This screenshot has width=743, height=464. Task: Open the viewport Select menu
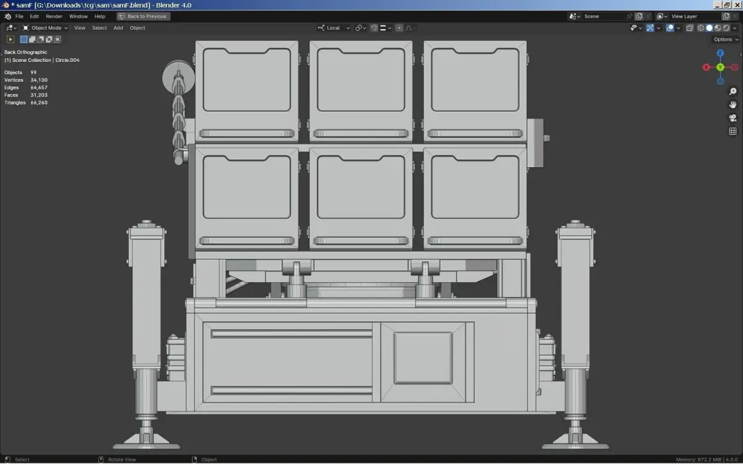pyautogui.click(x=100, y=28)
